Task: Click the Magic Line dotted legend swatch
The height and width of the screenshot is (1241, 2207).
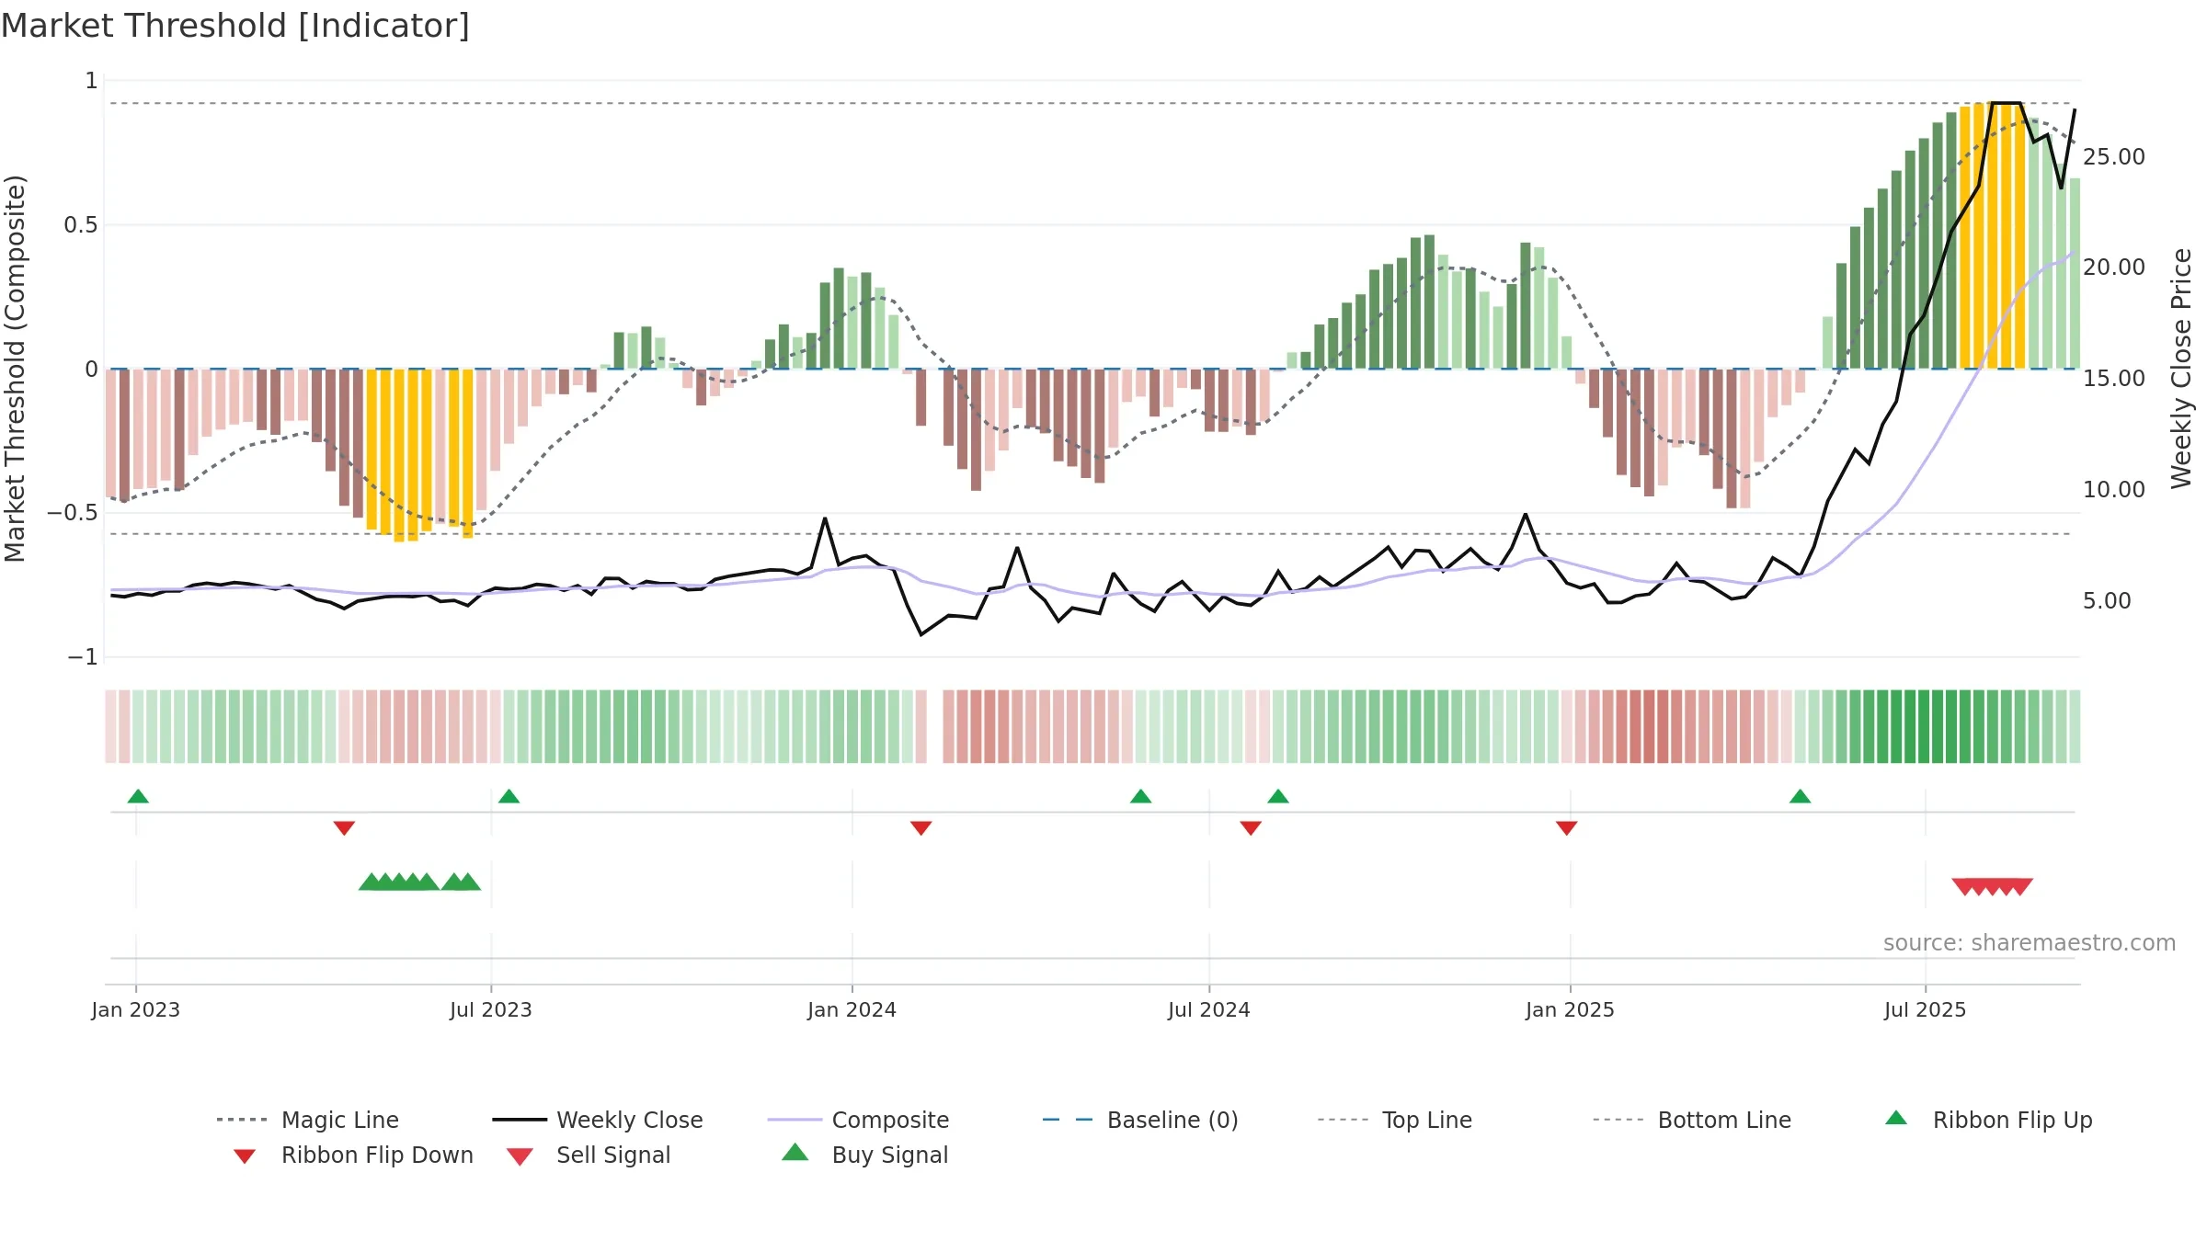Action: click(x=242, y=1120)
